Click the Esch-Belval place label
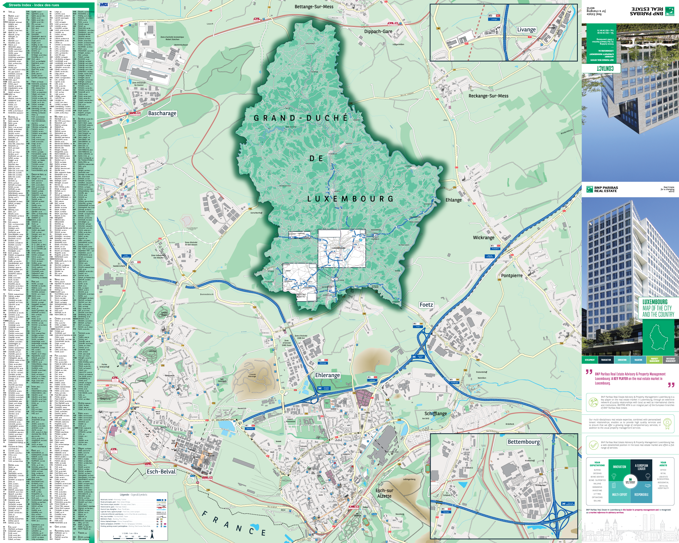Viewport: 679px width, 543px height. [x=161, y=471]
